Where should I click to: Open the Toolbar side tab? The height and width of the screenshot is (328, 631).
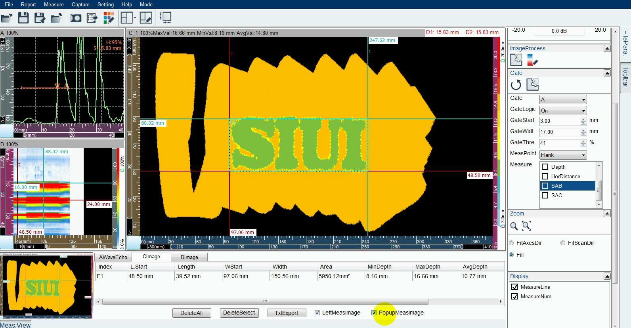click(x=625, y=77)
